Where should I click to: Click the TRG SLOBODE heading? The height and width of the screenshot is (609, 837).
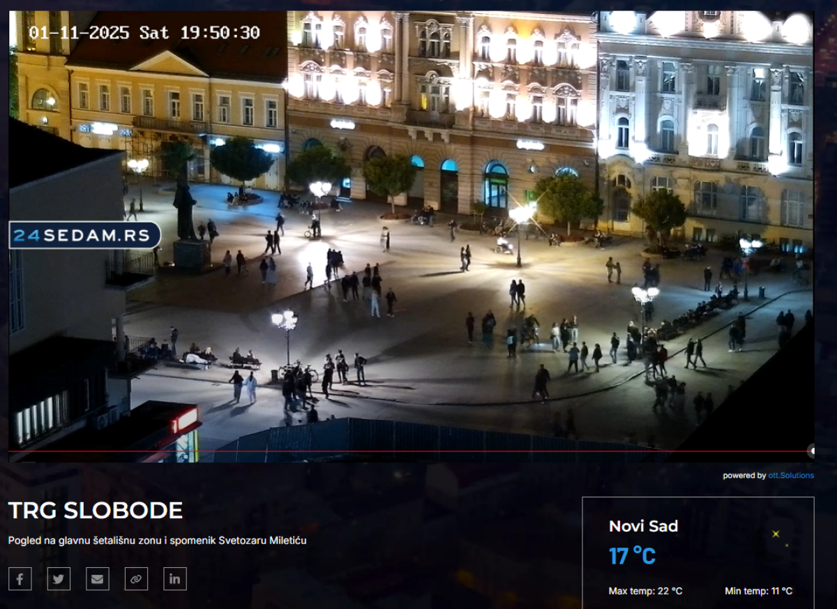[96, 511]
